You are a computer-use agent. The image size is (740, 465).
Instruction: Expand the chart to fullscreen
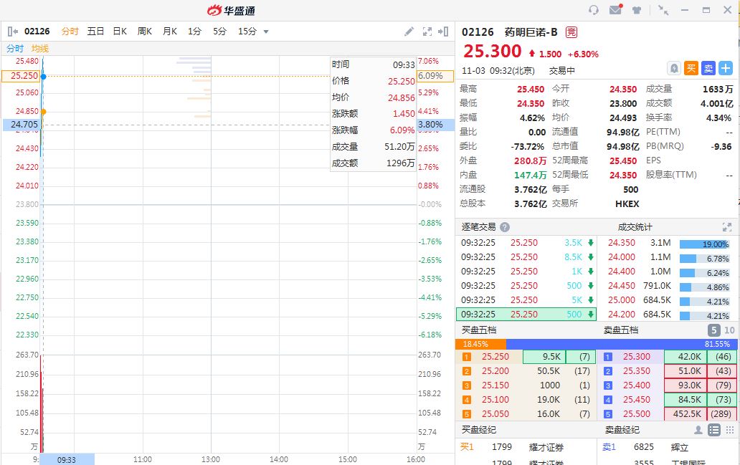[x=427, y=32]
